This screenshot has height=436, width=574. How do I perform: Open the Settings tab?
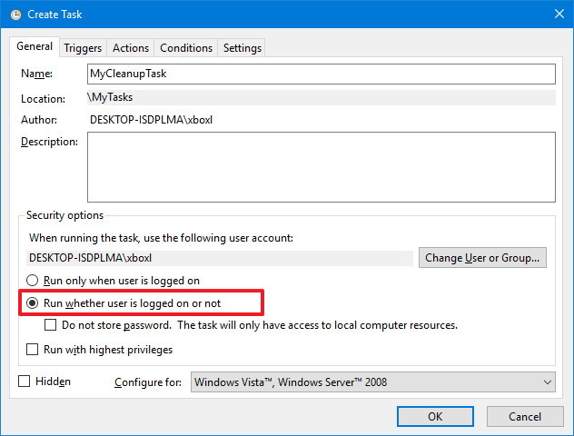[242, 48]
